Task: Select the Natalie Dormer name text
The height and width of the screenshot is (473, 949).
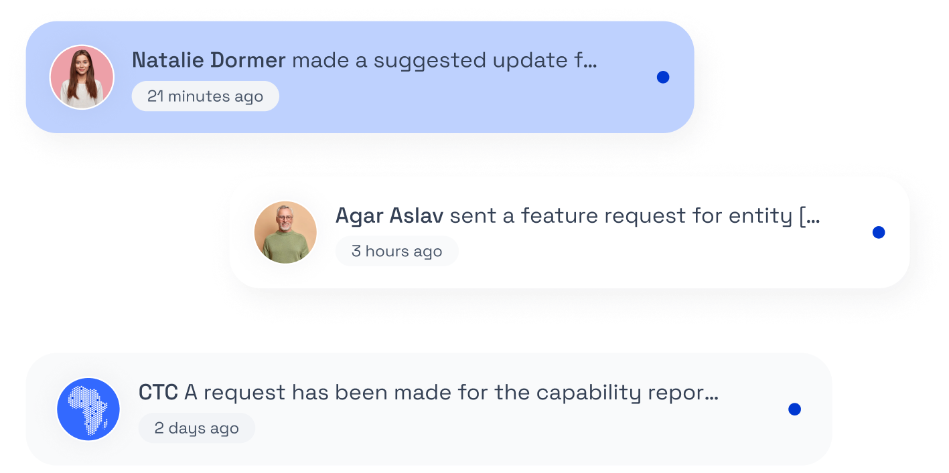Action: click(209, 60)
